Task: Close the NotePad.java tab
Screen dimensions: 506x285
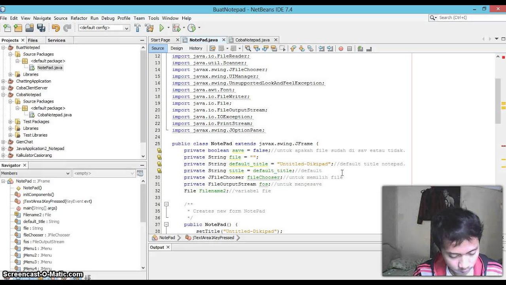Action: tap(224, 40)
